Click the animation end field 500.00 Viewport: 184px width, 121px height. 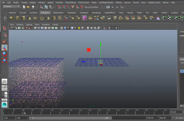[165, 118]
